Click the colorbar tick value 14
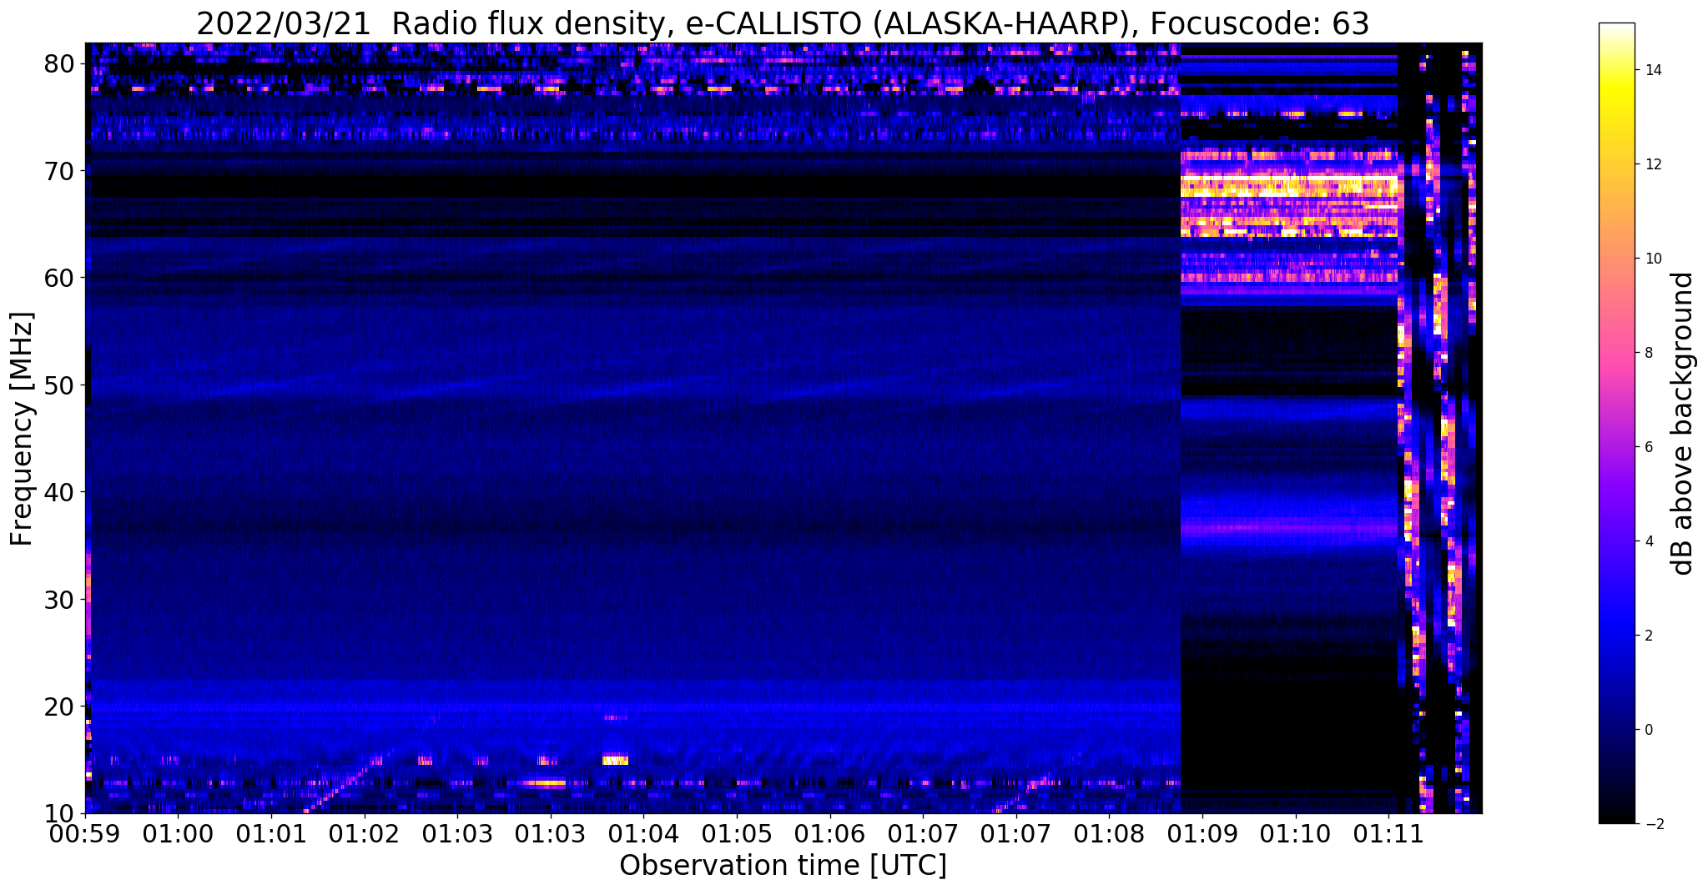 tap(1652, 70)
